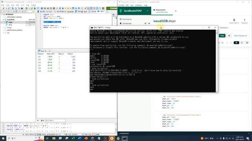This screenshot has height=141, width=252.
Task: Open the Query tab with play icon
Action: point(101,11)
